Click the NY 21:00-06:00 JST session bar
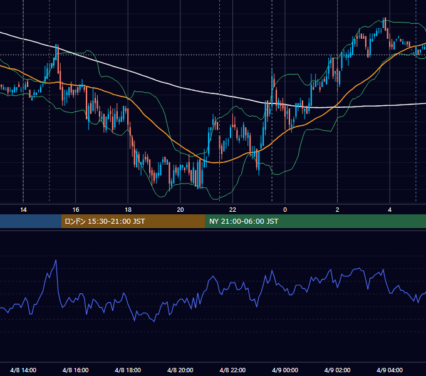The height and width of the screenshot is (376, 426). pos(315,221)
